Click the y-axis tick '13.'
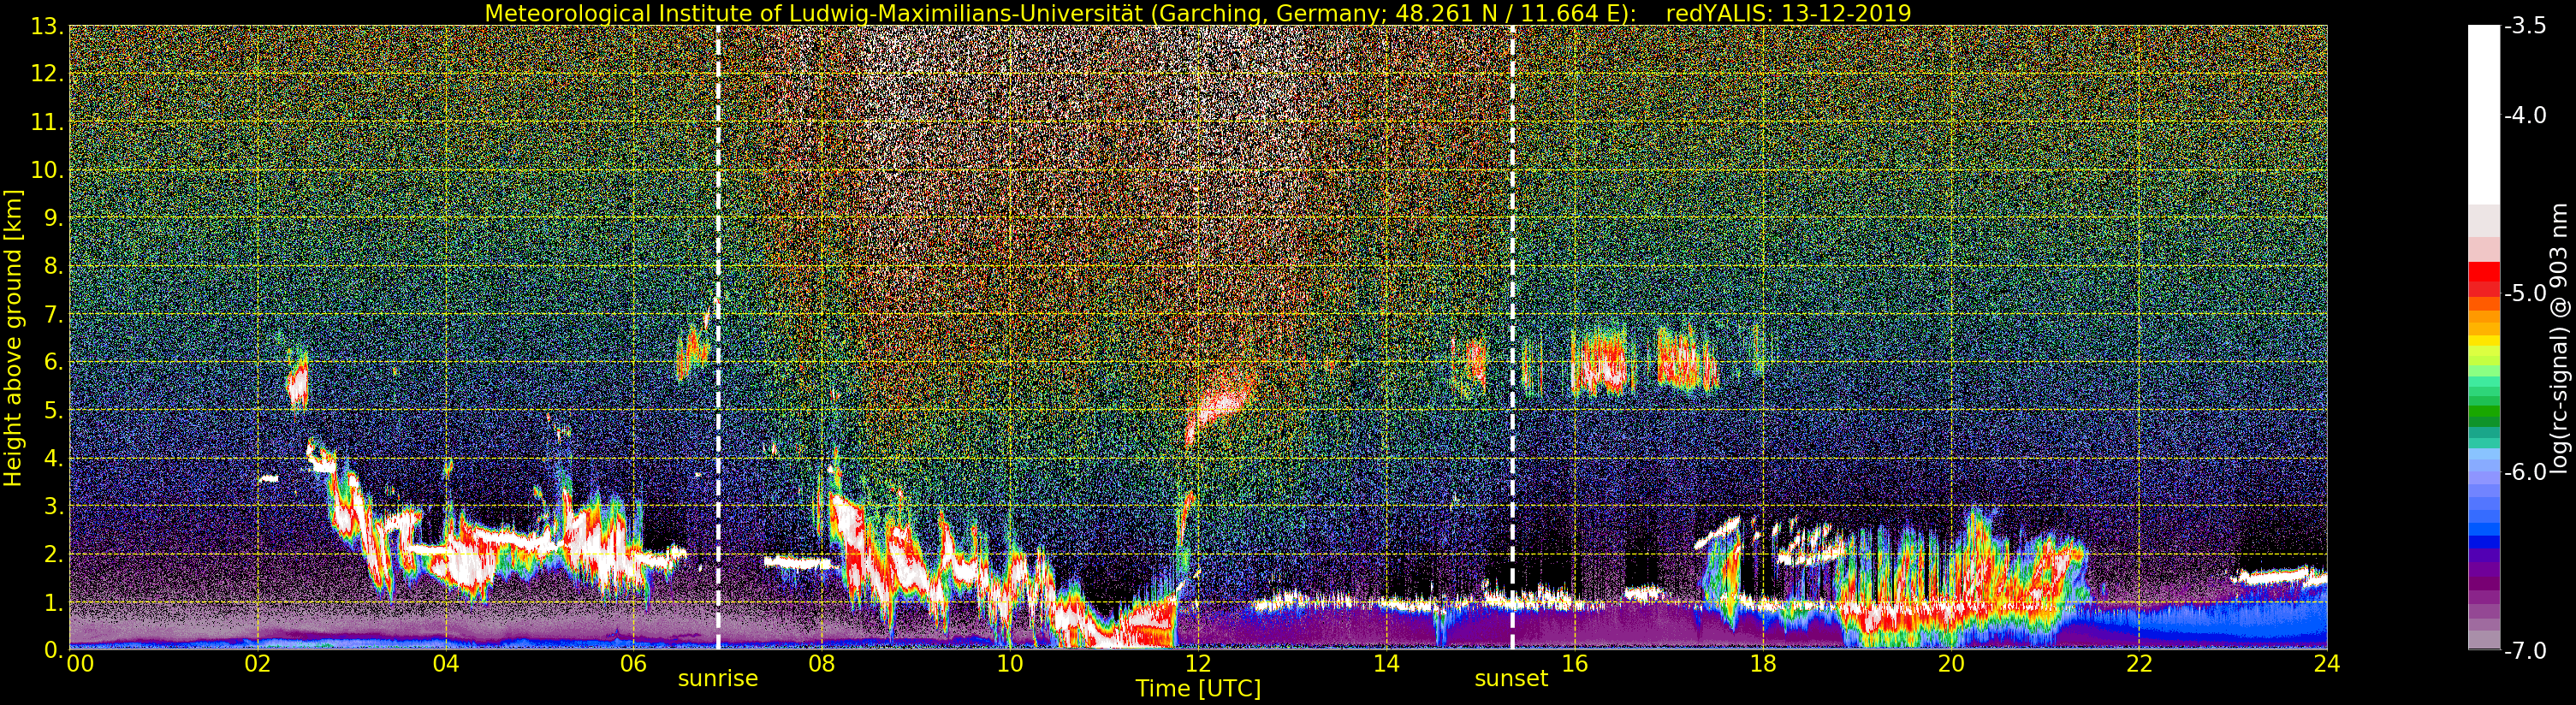This screenshot has width=2576, height=705. [x=47, y=26]
